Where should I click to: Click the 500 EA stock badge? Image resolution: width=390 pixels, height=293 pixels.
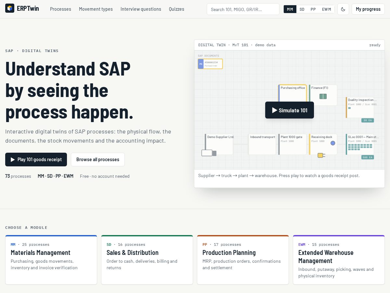pos(368,157)
